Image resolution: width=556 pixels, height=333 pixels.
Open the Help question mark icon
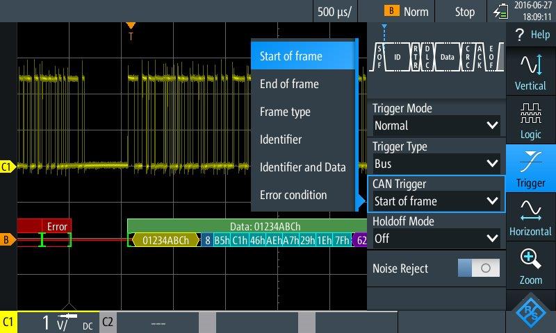click(530, 34)
